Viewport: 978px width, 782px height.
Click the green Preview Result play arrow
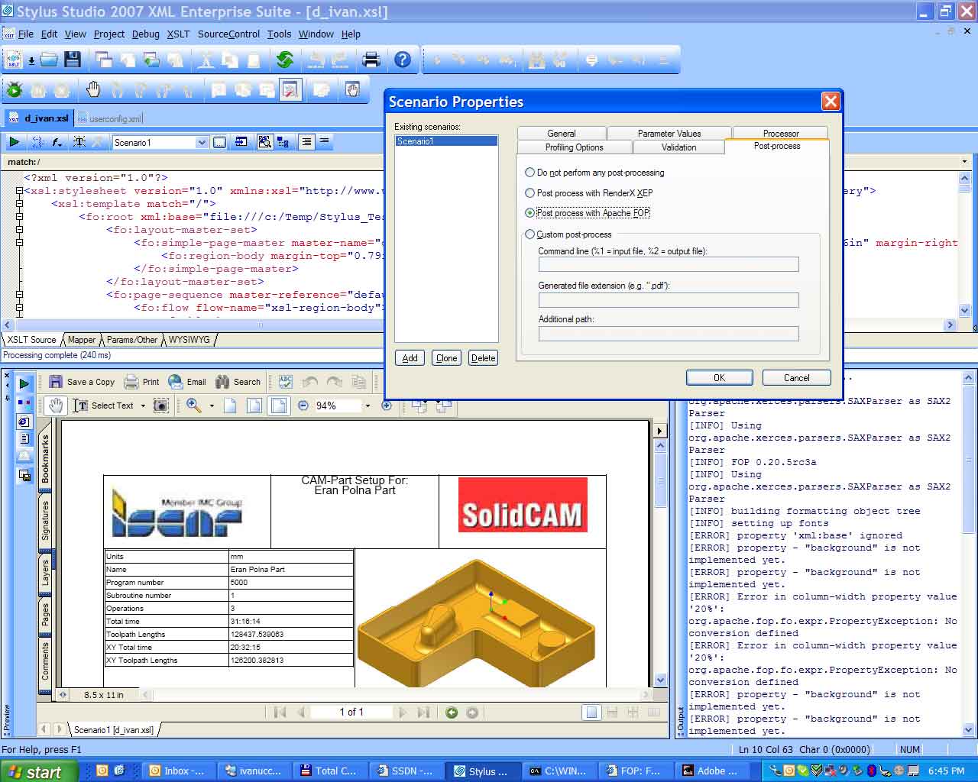14,142
